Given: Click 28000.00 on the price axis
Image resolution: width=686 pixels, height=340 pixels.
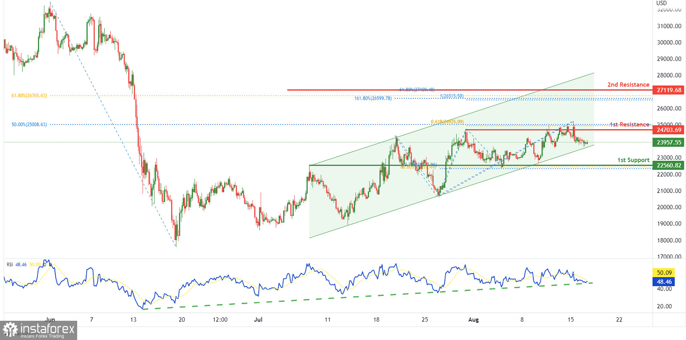Looking at the screenshot, I should click(669, 75).
